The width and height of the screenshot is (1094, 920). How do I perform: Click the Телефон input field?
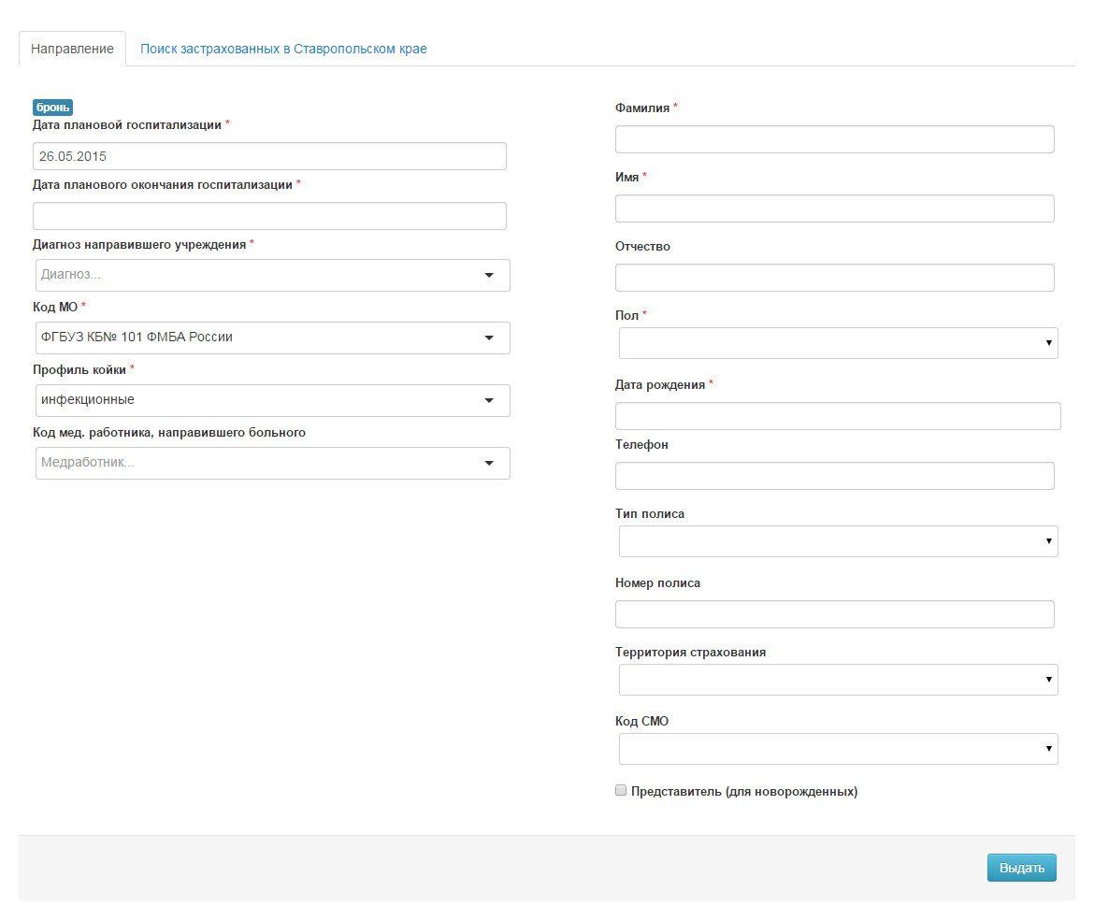coord(834,476)
